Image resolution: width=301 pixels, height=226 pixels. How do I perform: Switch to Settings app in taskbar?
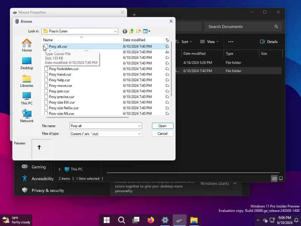point(165,220)
